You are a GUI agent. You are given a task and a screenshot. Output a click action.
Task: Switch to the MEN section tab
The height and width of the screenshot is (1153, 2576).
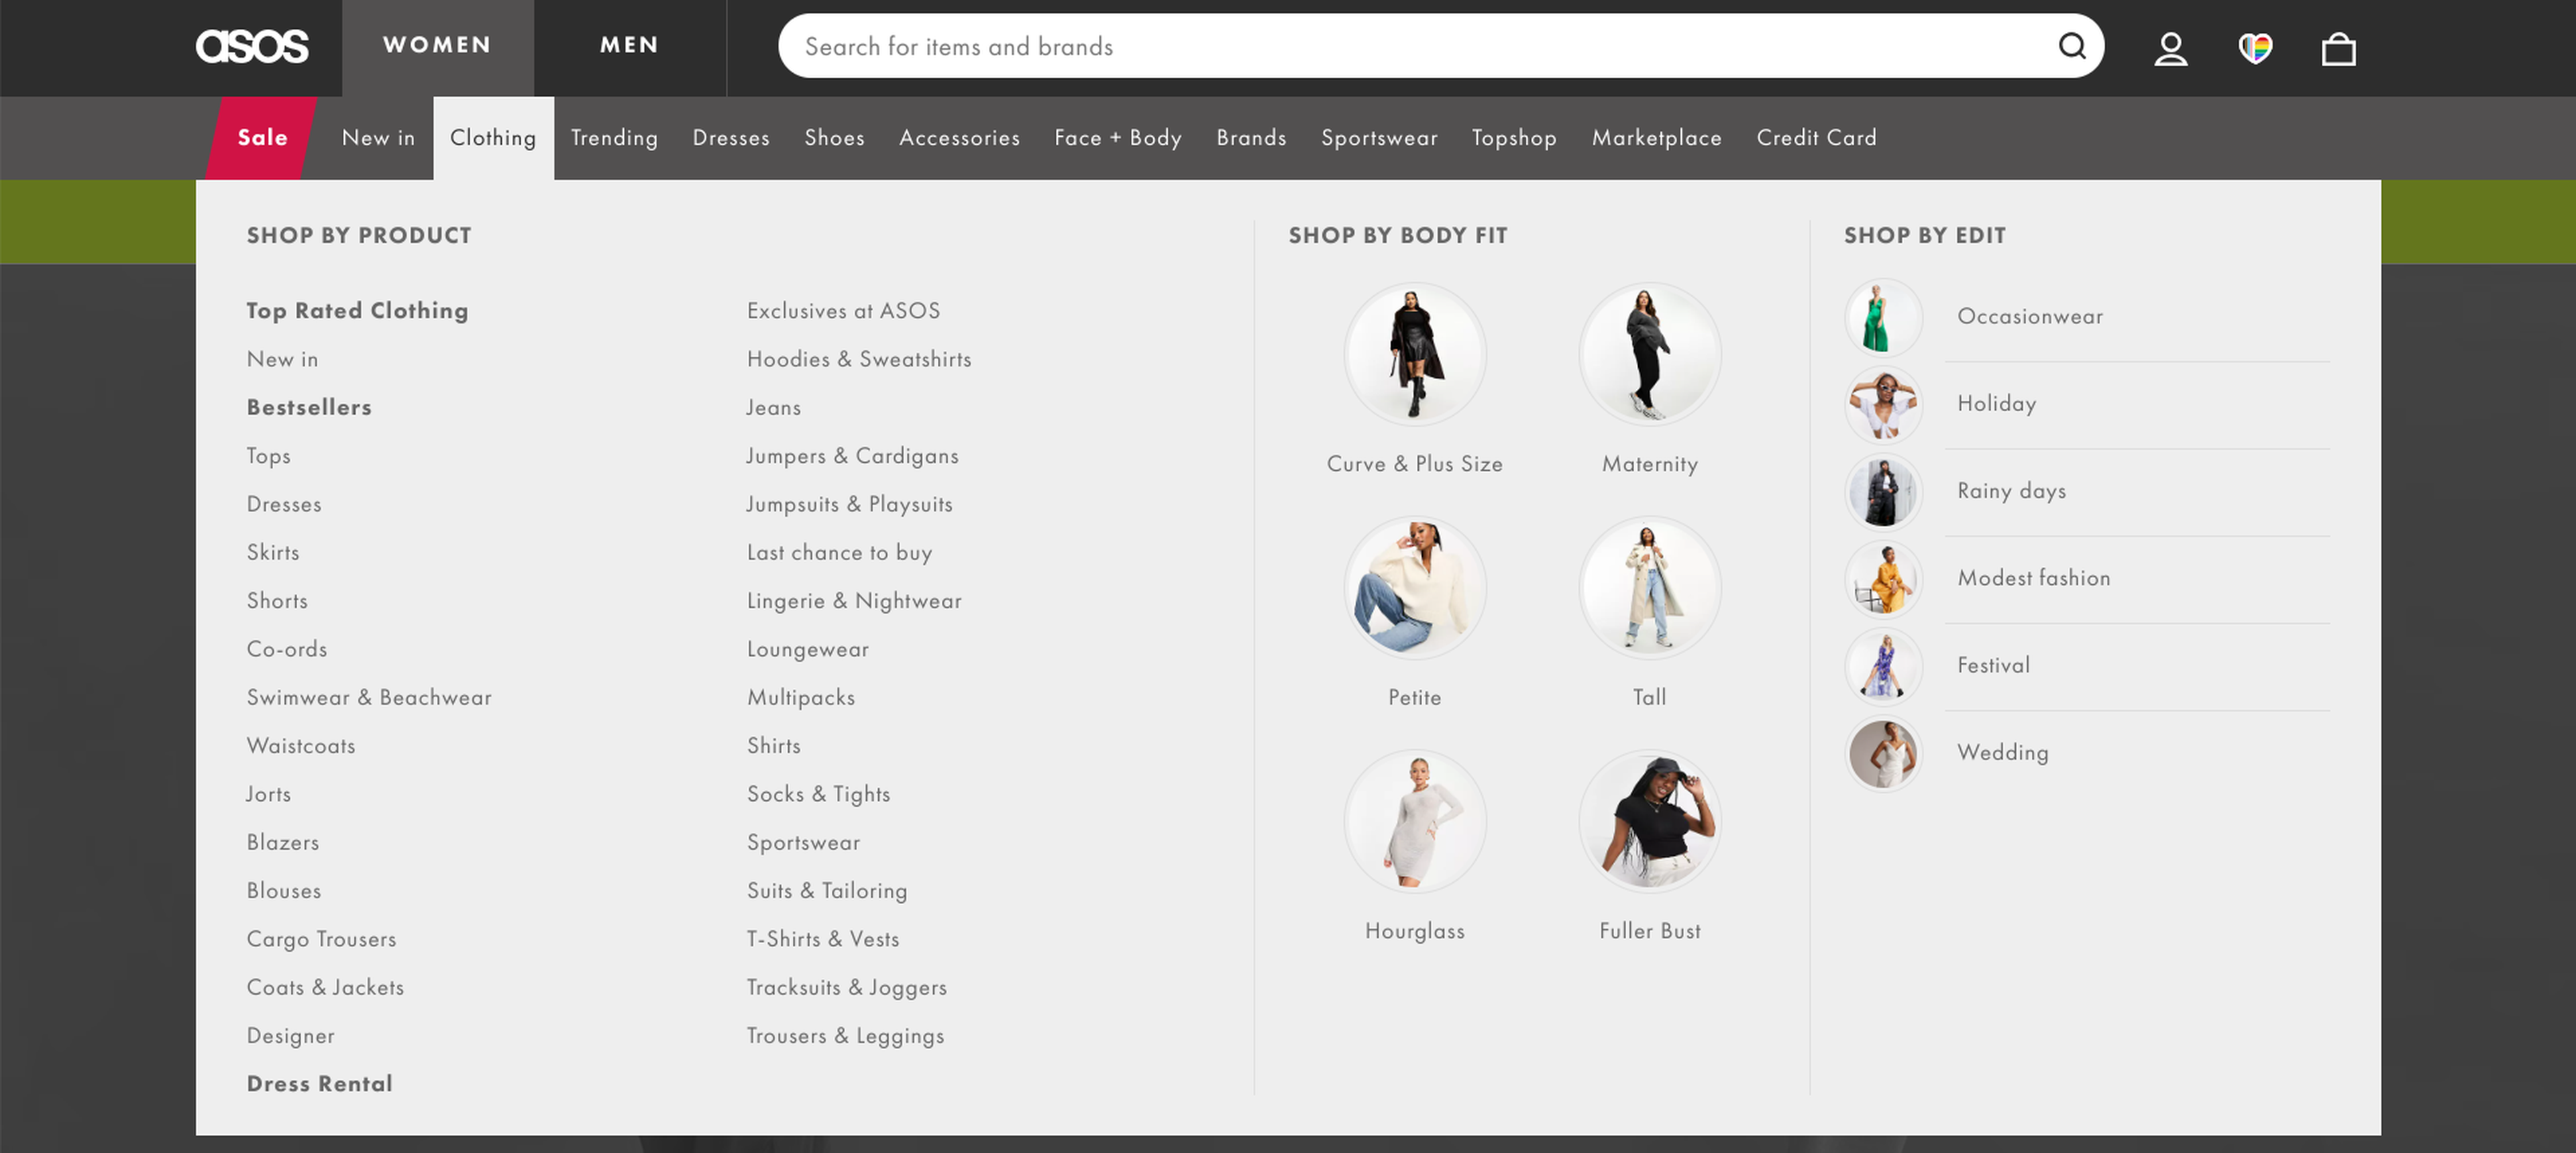point(629,45)
